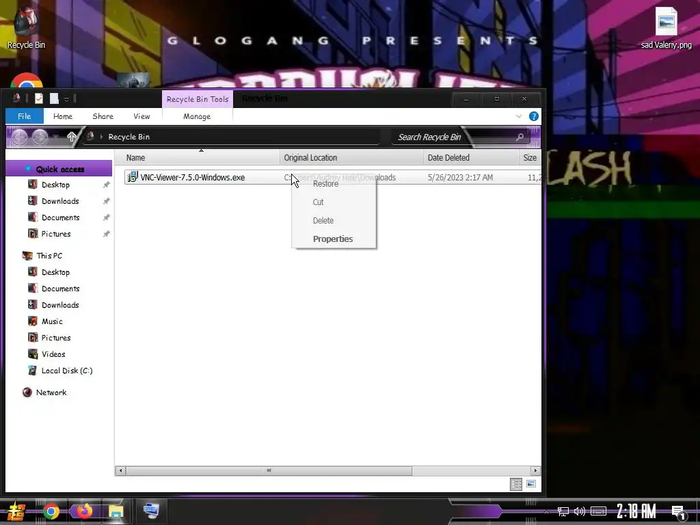Screen dimensions: 700x525
Task: Open Desktop under This PC
Action: [55, 272]
